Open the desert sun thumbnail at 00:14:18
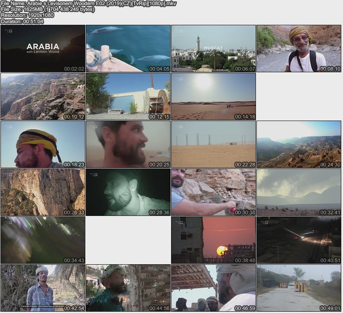Screen dimensions: 343x313 pyautogui.click(x=214, y=96)
